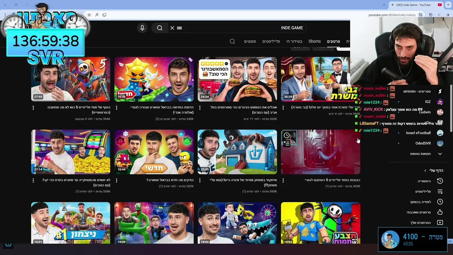The width and height of the screenshot is (453, 255).
Task: Clear the search box with the X icon
Action: 172,28
